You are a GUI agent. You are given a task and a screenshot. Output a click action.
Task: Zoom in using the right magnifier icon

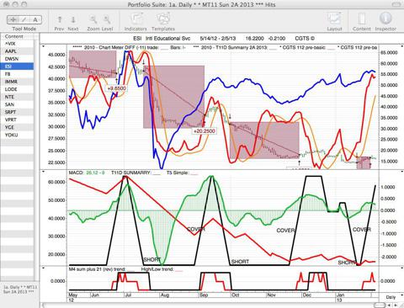[107, 19]
